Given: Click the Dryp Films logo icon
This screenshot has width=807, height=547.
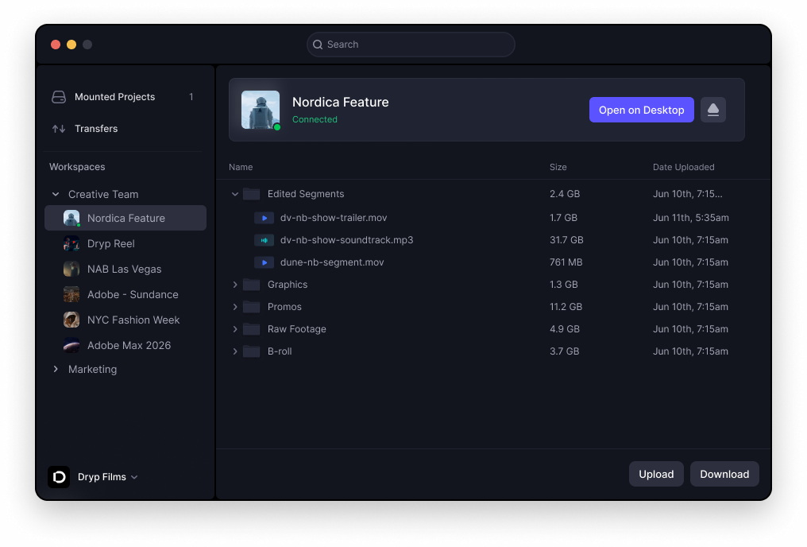Looking at the screenshot, I should (x=59, y=477).
